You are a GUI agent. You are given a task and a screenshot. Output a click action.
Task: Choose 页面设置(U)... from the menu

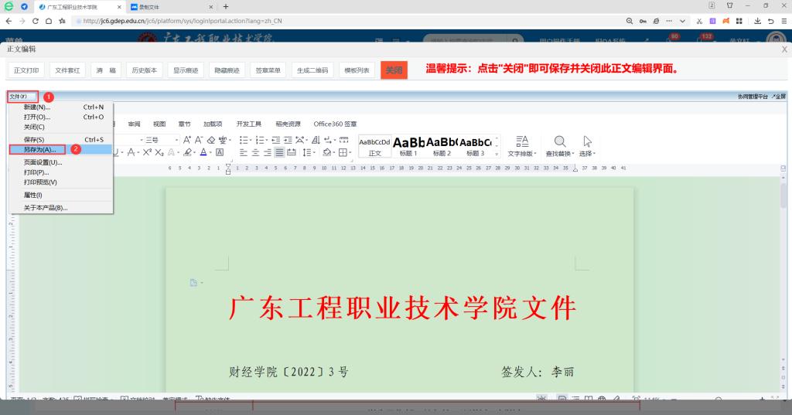click(x=43, y=162)
